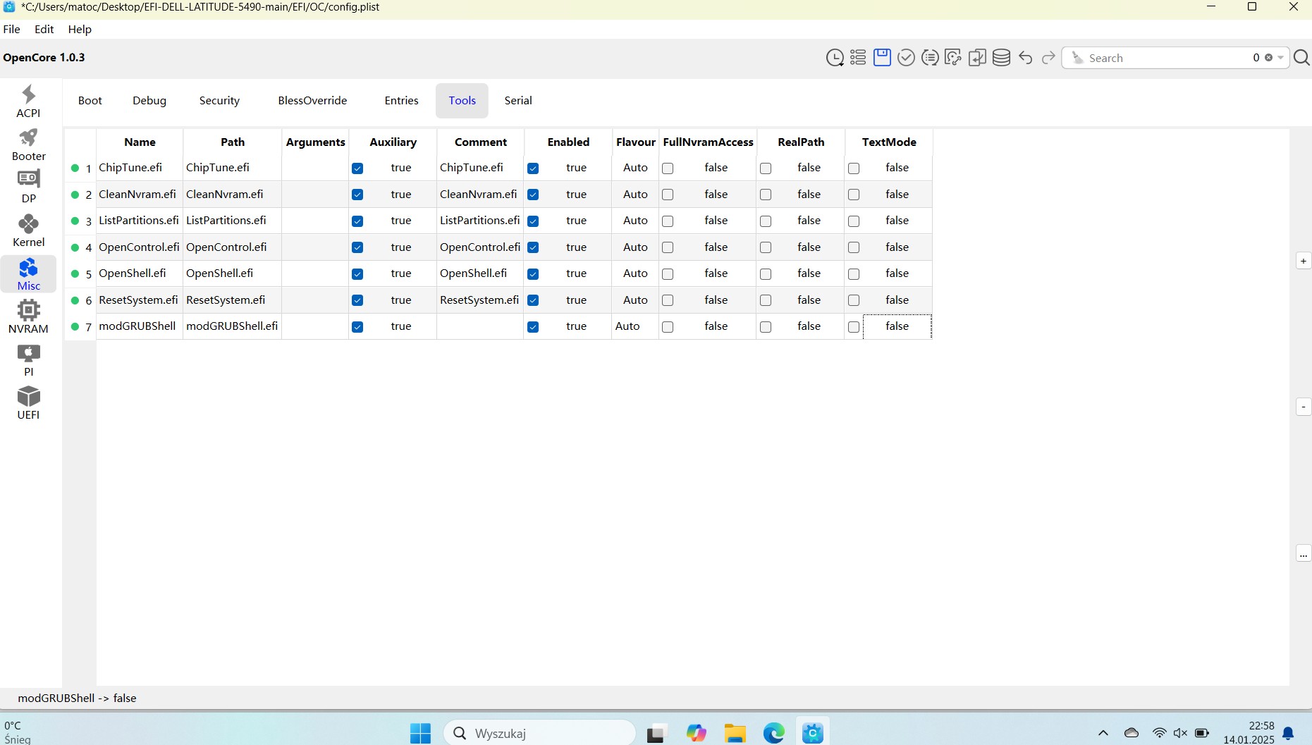Open Flavour cell for modGRUBShell
Screen dimensions: 1312x745
[635, 326]
